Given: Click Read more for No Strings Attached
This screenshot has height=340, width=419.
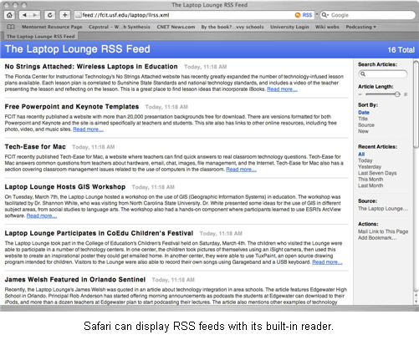Looking at the screenshot, I should tap(282, 89).
